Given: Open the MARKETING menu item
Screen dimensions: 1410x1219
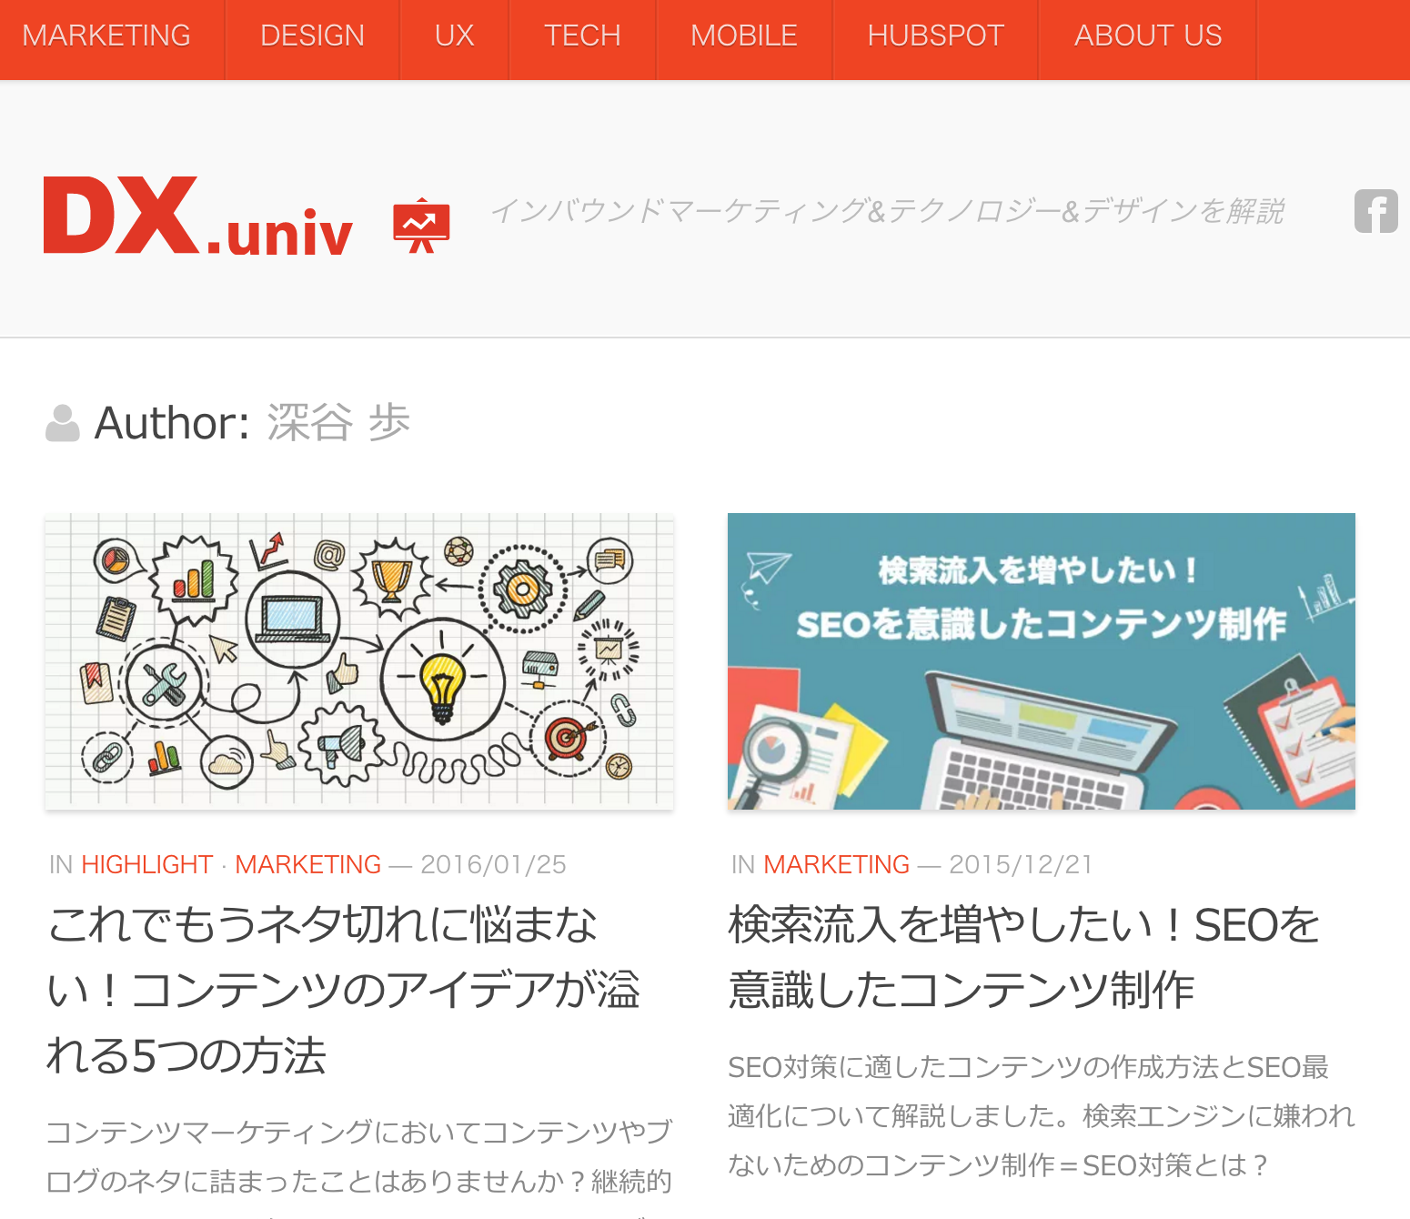Looking at the screenshot, I should (106, 36).
